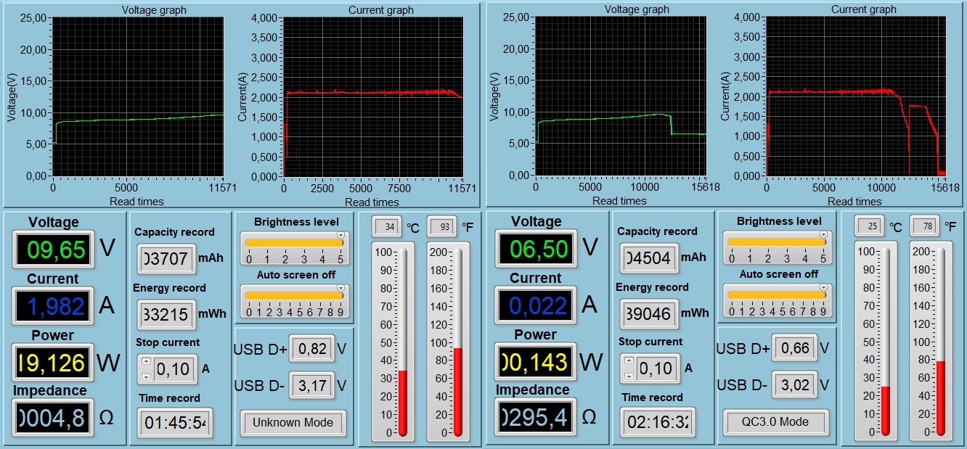
Task: Click the Fahrenheit temperature box reading 78
Action: 925,227
